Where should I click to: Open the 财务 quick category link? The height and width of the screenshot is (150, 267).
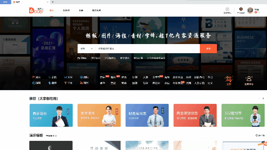[x=124, y=77]
